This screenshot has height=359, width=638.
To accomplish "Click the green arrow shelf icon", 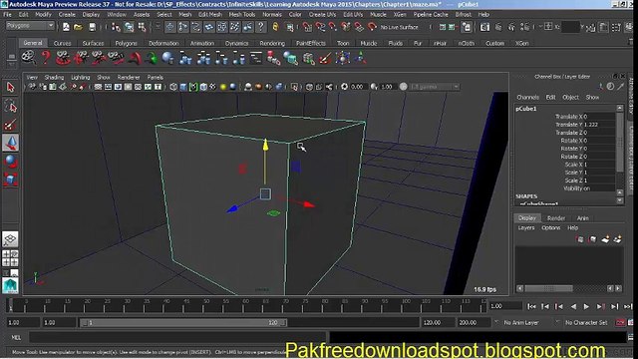I will [x=152, y=58].
